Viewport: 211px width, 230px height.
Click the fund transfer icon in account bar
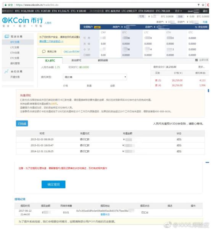tap(196, 27)
